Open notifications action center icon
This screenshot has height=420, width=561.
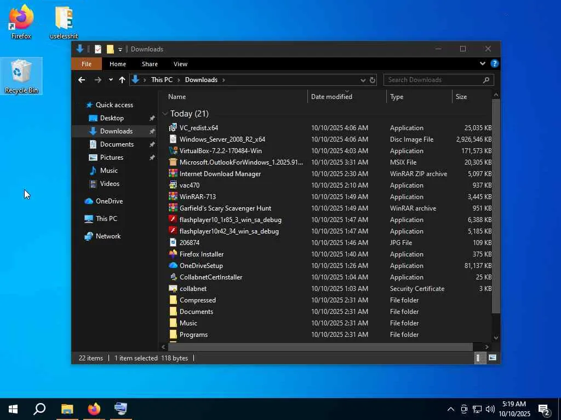pyautogui.click(x=544, y=409)
